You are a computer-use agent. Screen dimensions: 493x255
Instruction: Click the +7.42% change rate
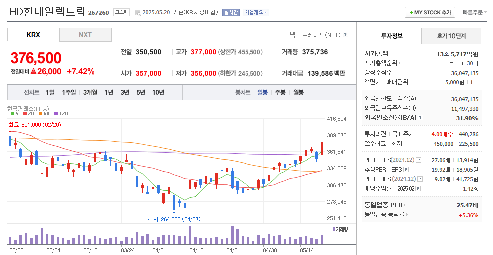coord(81,72)
